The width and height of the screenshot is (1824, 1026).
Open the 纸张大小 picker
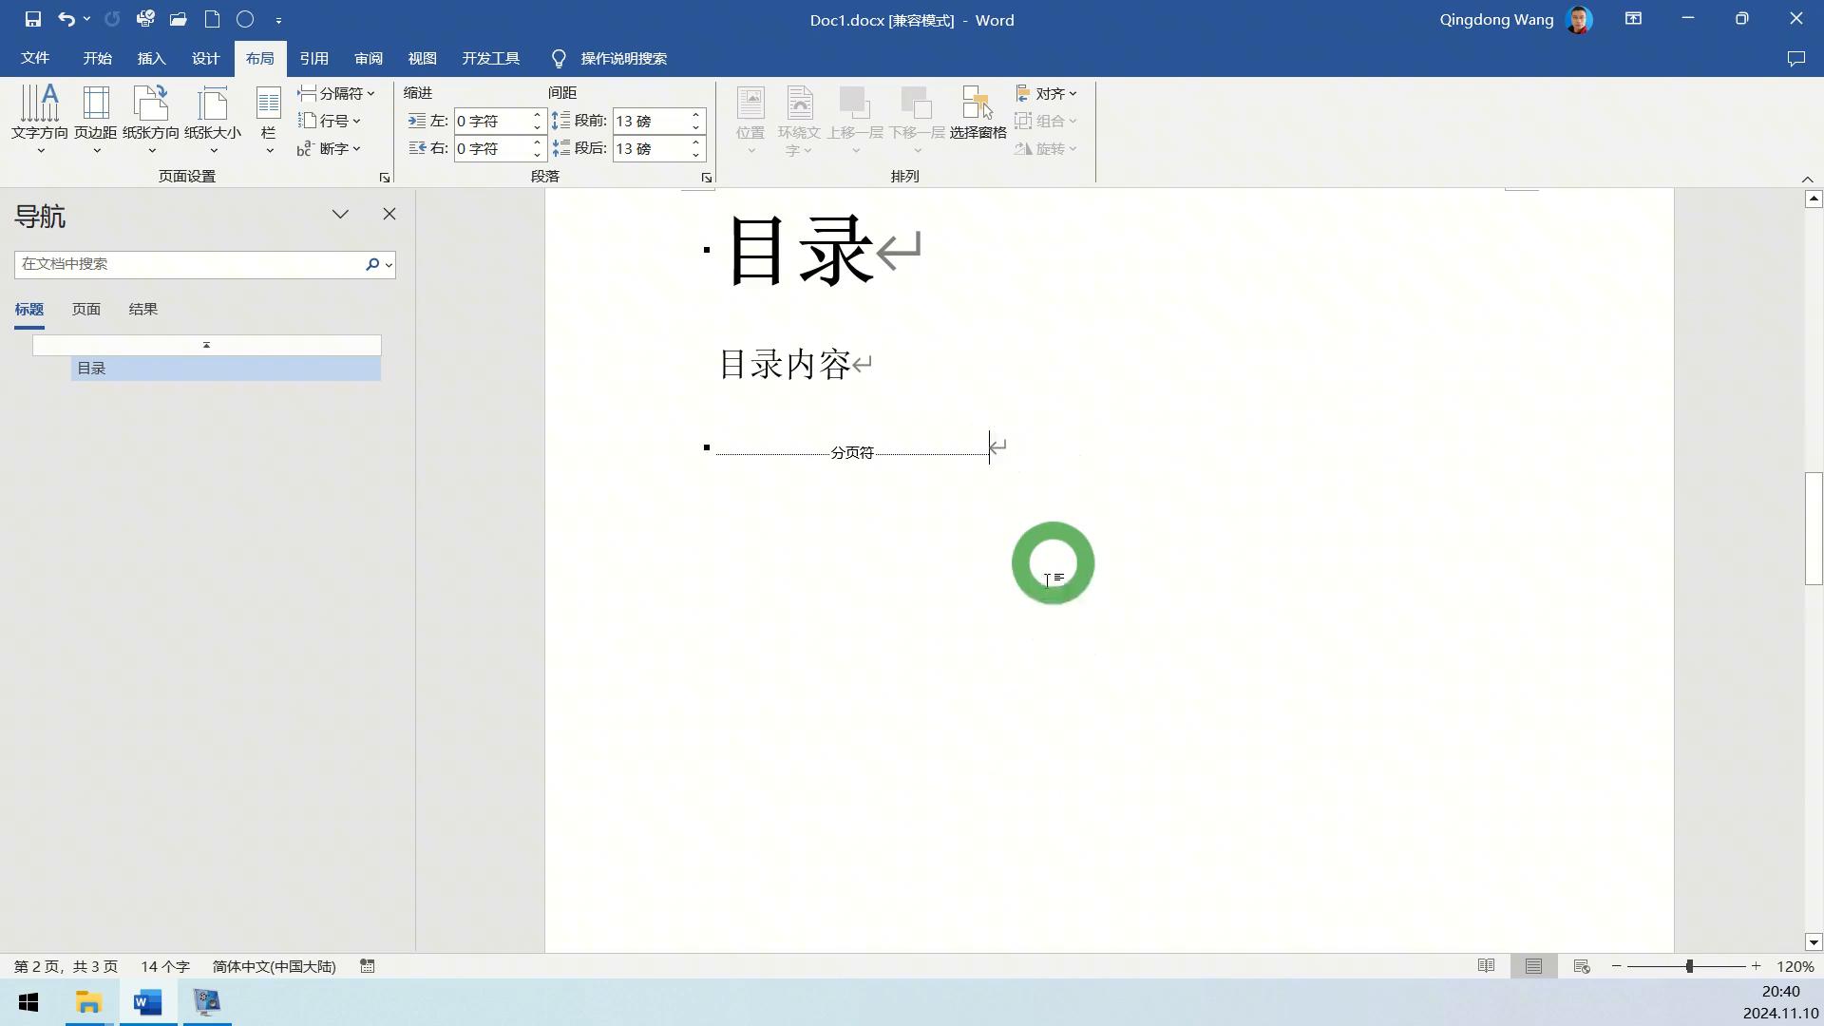(213, 118)
